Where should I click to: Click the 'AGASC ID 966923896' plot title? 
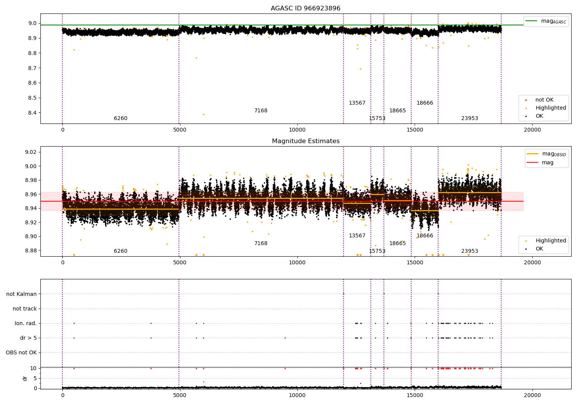click(x=305, y=8)
